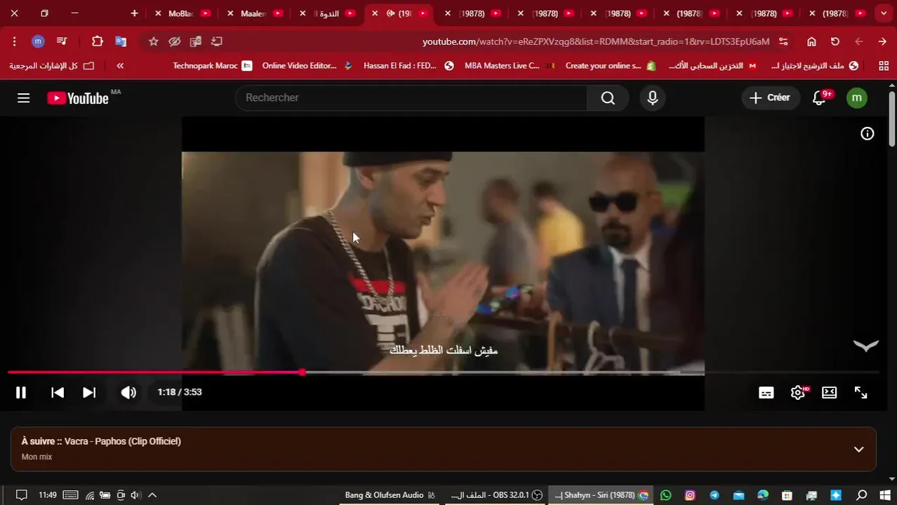
Task: Click the address bar URL
Action: point(596,41)
